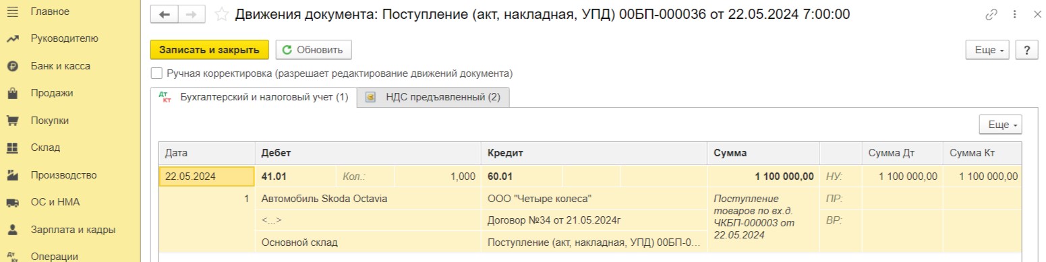Open the Руководителю chart icon
Viewport: 1046px width, 262px height.
pos(11,39)
